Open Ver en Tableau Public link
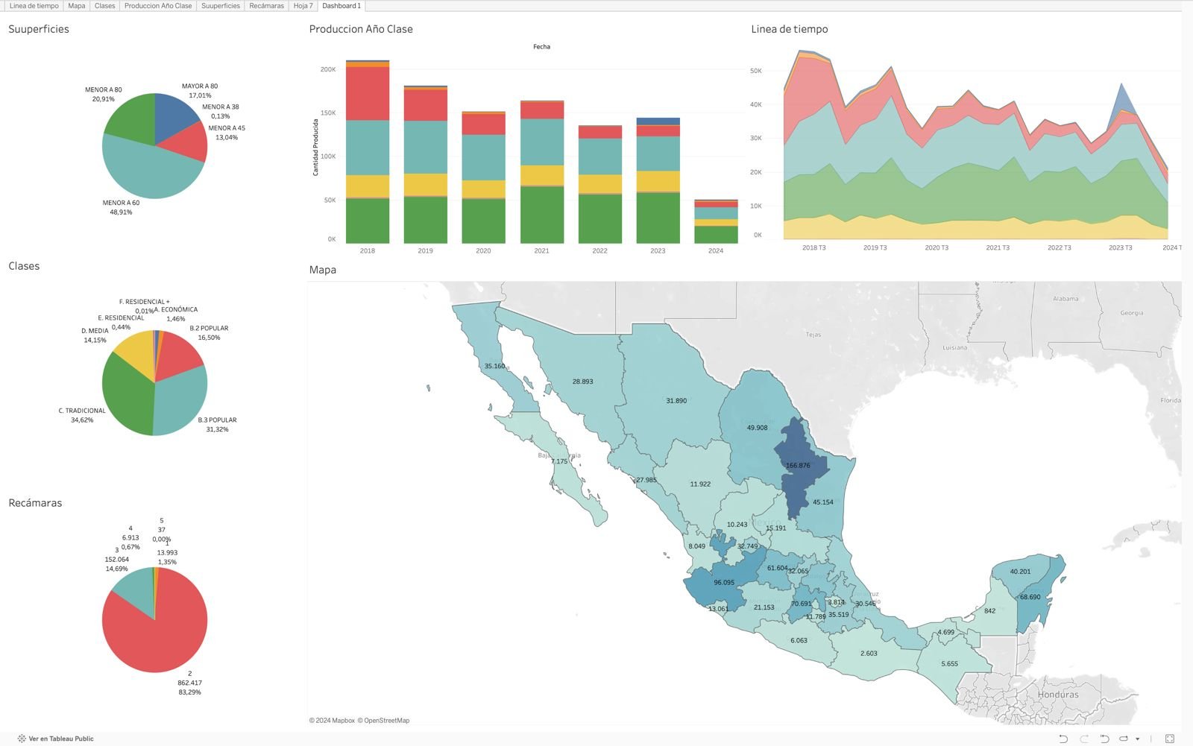Screen dimensions: 1193x746 [61, 739]
